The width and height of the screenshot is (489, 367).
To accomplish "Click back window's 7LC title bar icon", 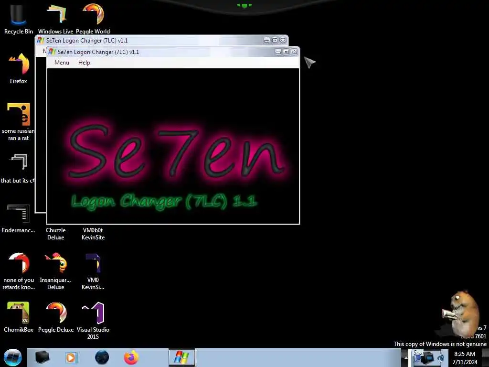I will (x=41, y=40).
